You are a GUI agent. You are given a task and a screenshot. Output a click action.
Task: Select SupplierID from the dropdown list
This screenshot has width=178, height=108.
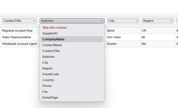50,33
